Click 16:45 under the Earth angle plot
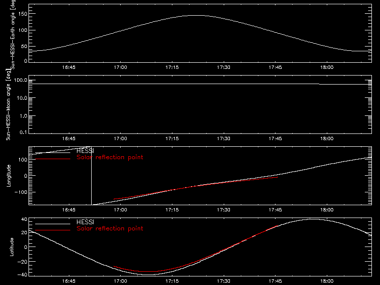 click(x=69, y=67)
